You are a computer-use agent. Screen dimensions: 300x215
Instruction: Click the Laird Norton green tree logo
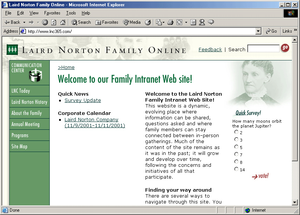pos(12,50)
